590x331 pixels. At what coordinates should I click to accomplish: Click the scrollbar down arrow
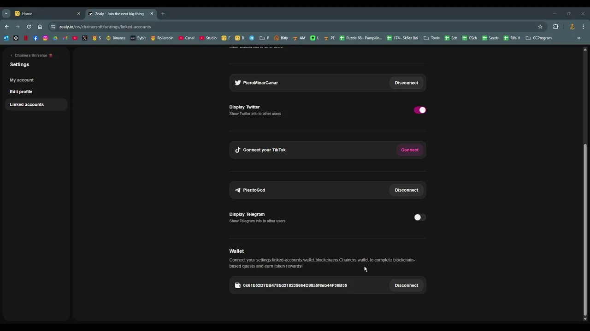coord(585,319)
